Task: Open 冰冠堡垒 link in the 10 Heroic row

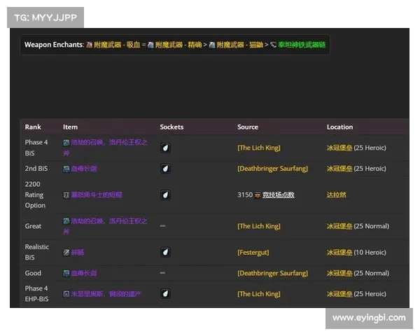Action: [x=339, y=252]
